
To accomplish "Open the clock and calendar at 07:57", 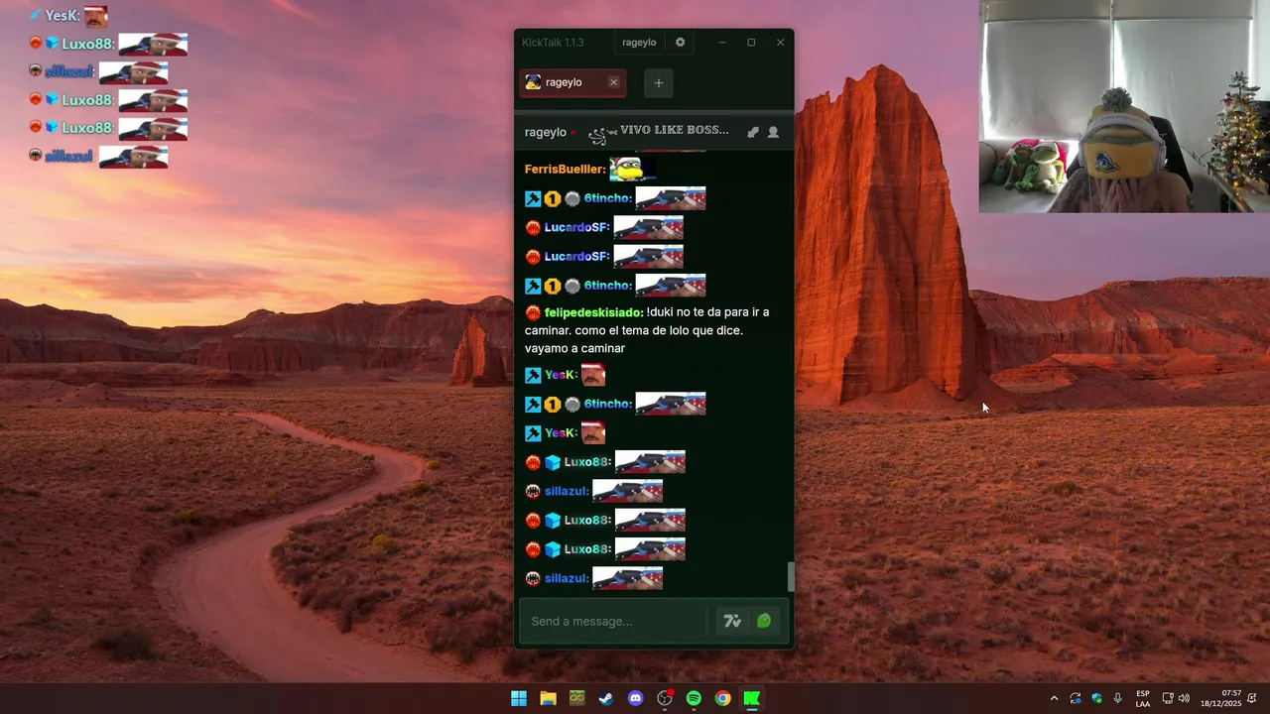I will (x=1220, y=698).
